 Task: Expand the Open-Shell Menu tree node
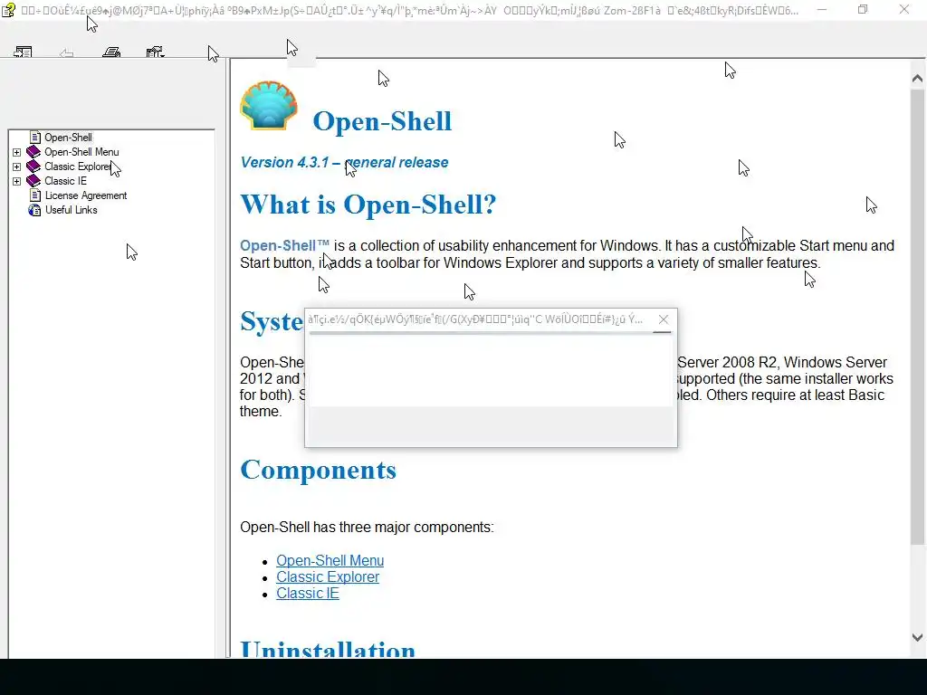16,152
